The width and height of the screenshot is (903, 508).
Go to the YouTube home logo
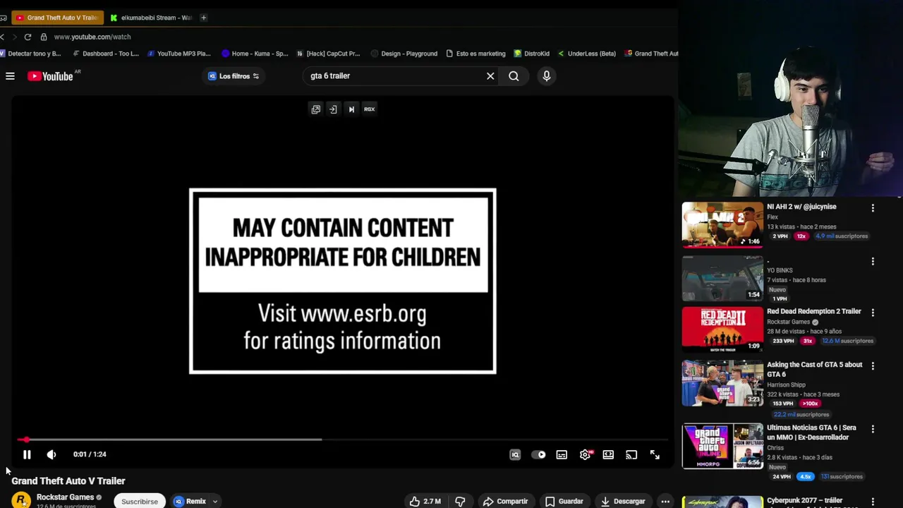click(50, 76)
